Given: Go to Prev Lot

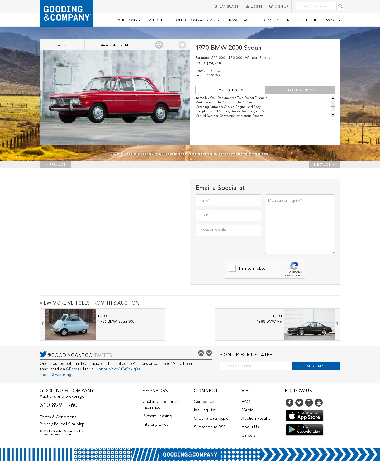Looking at the screenshot, I should click(x=55, y=164).
